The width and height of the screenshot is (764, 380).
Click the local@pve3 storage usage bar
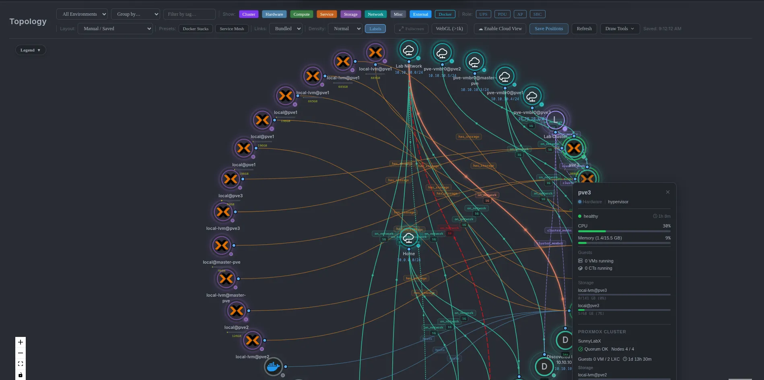click(x=624, y=310)
